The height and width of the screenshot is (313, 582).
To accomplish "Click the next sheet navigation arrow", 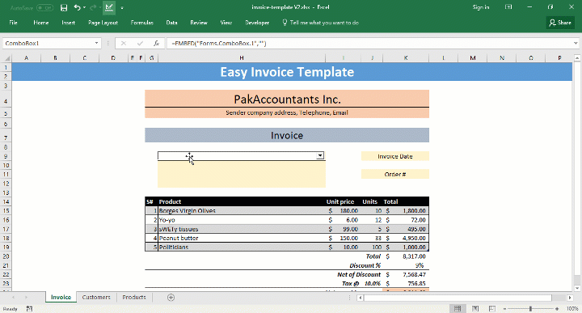I will [x=27, y=298].
